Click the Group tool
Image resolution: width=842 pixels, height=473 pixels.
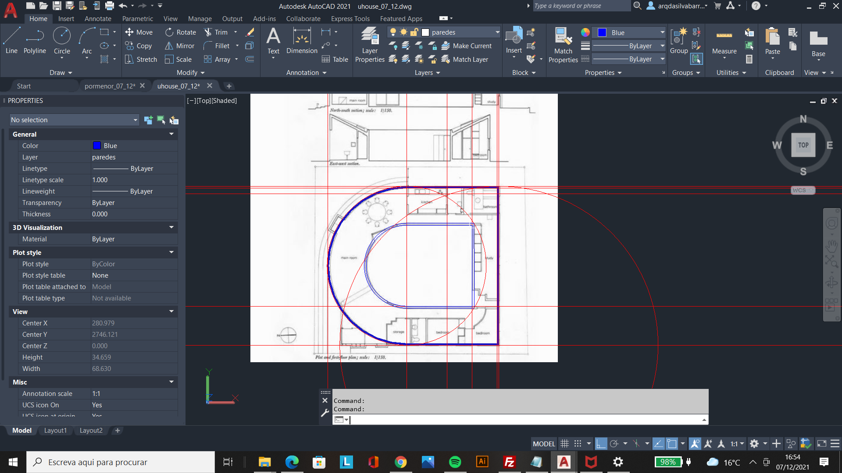[679, 41]
